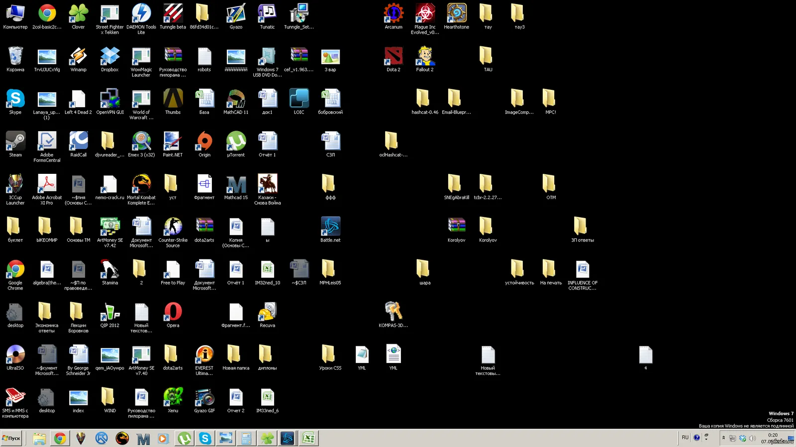Open the Battle.net shortcut
Screen dimensions: 796x447
tap(330, 229)
